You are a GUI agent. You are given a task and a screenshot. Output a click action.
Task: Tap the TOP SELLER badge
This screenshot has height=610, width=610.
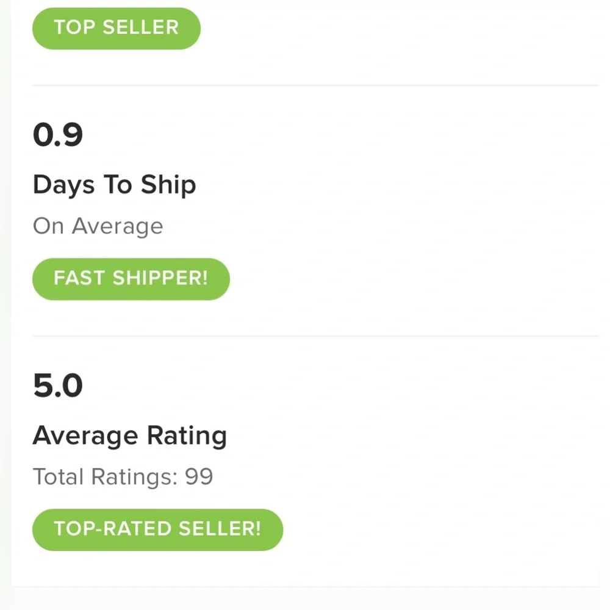point(117,29)
